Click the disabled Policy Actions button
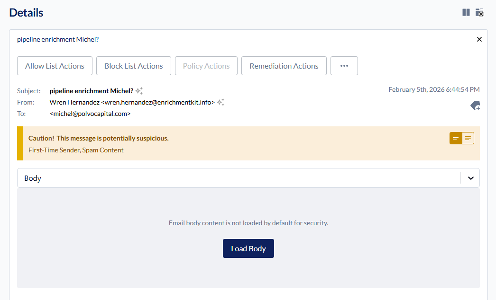 pyautogui.click(x=206, y=66)
